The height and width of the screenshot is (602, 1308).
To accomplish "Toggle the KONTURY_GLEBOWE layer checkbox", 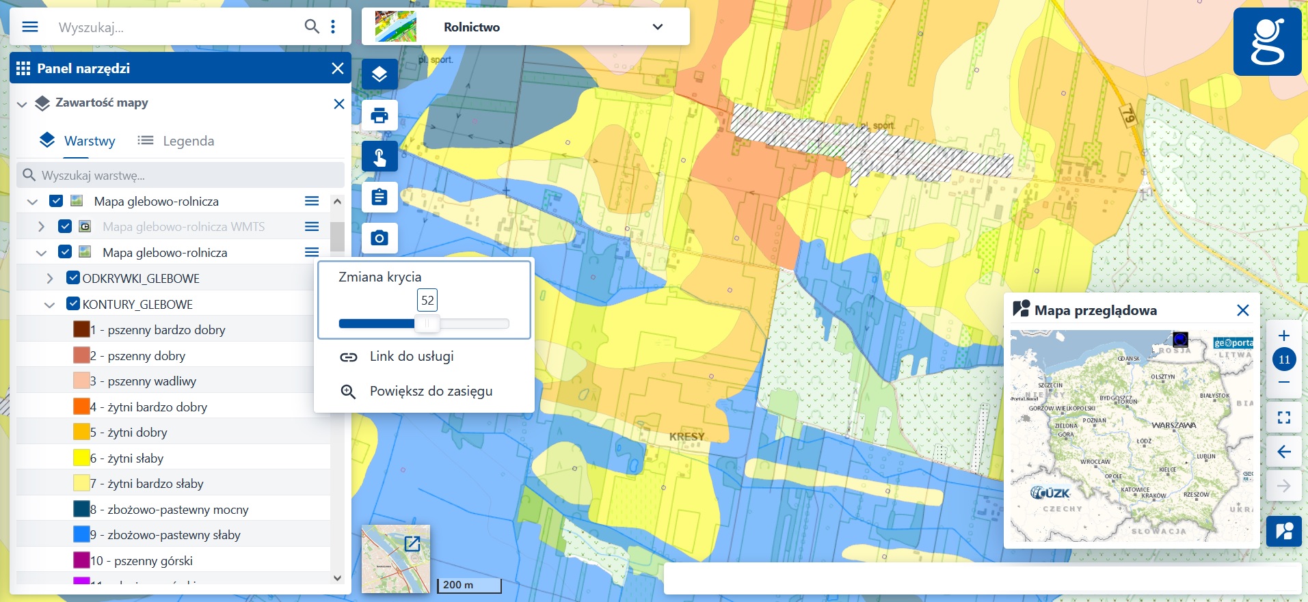I will 73,304.
